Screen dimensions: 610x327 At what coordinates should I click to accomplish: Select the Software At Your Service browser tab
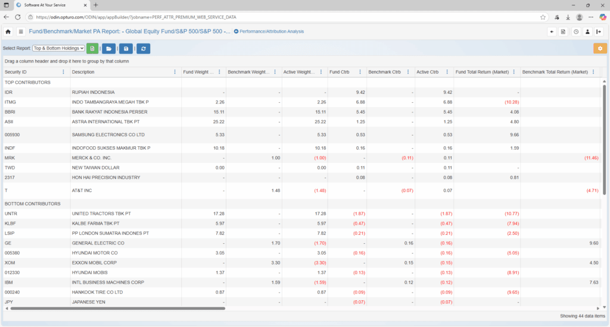pos(51,5)
